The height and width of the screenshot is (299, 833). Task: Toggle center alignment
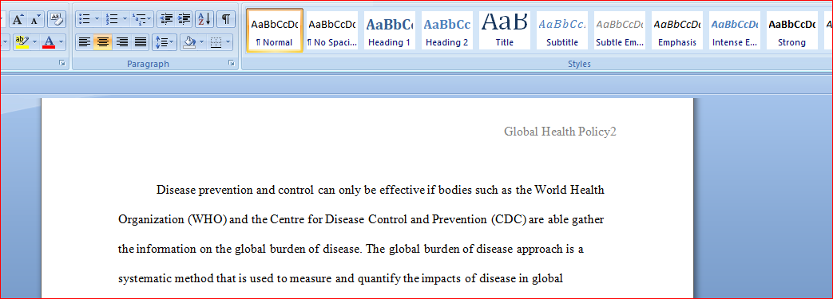coord(102,42)
